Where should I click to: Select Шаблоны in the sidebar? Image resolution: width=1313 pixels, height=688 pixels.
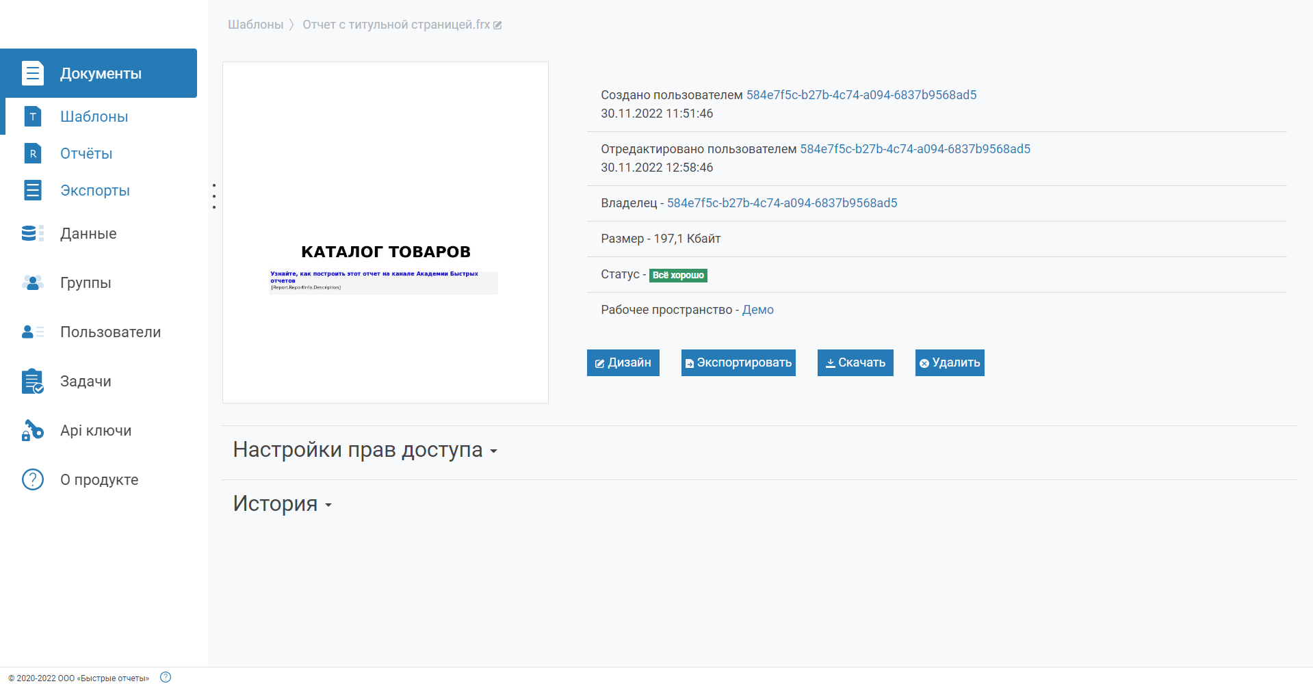coord(94,116)
